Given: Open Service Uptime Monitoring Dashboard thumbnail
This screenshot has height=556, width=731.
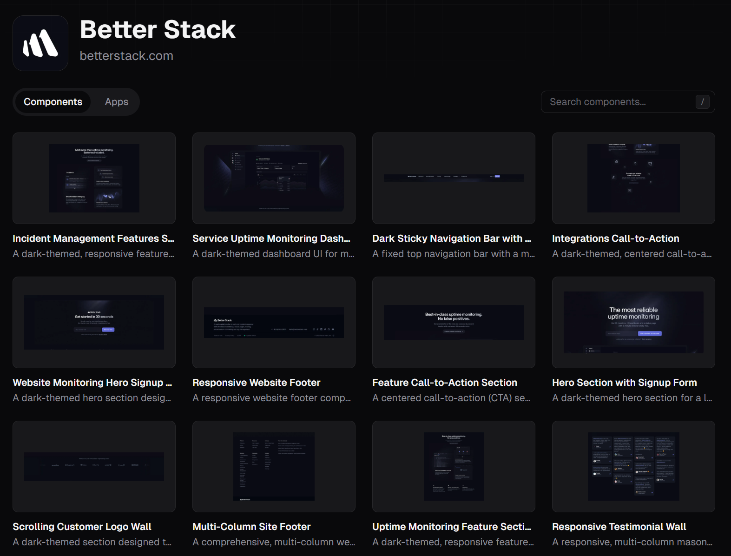Looking at the screenshot, I should point(274,179).
